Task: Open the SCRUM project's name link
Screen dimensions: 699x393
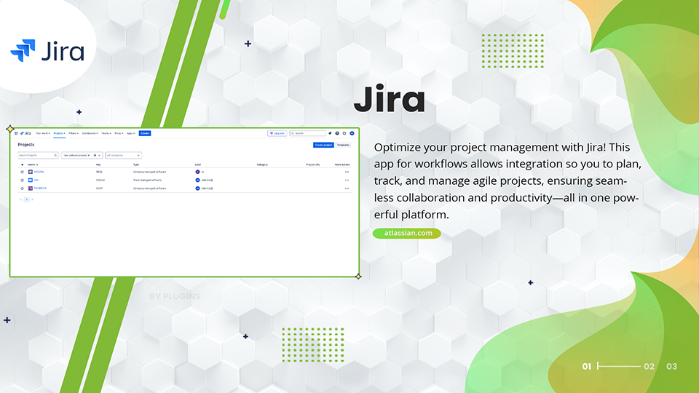Action: point(36,180)
